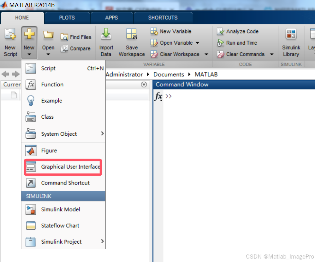Click Analyze Code
315x262 pixels.
pos(238,31)
